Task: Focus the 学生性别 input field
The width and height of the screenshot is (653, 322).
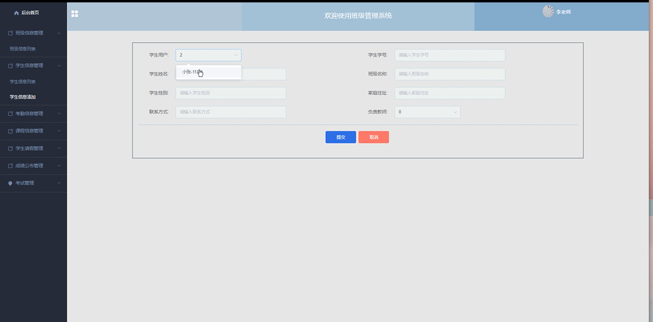Action: 231,93
